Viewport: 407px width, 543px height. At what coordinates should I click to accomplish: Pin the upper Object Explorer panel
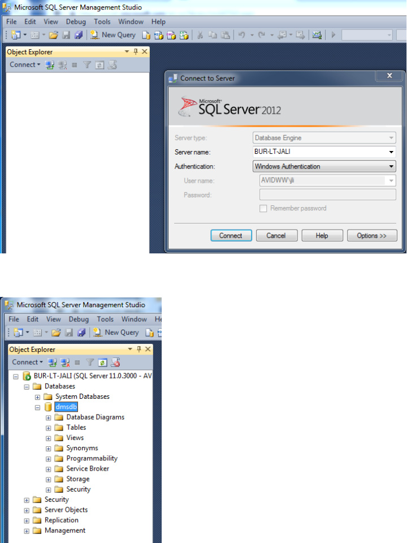pyautogui.click(x=136, y=51)
